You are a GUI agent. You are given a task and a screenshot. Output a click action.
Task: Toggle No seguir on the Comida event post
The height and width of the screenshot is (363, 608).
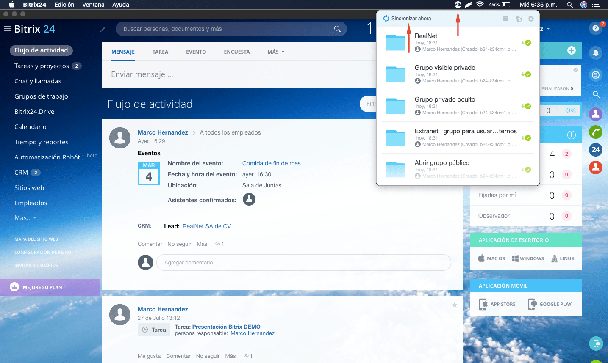click(x=179, y=244)
